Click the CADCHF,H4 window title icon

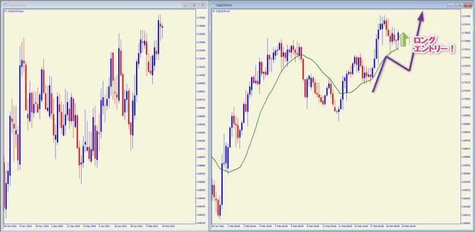coord(213,5)
